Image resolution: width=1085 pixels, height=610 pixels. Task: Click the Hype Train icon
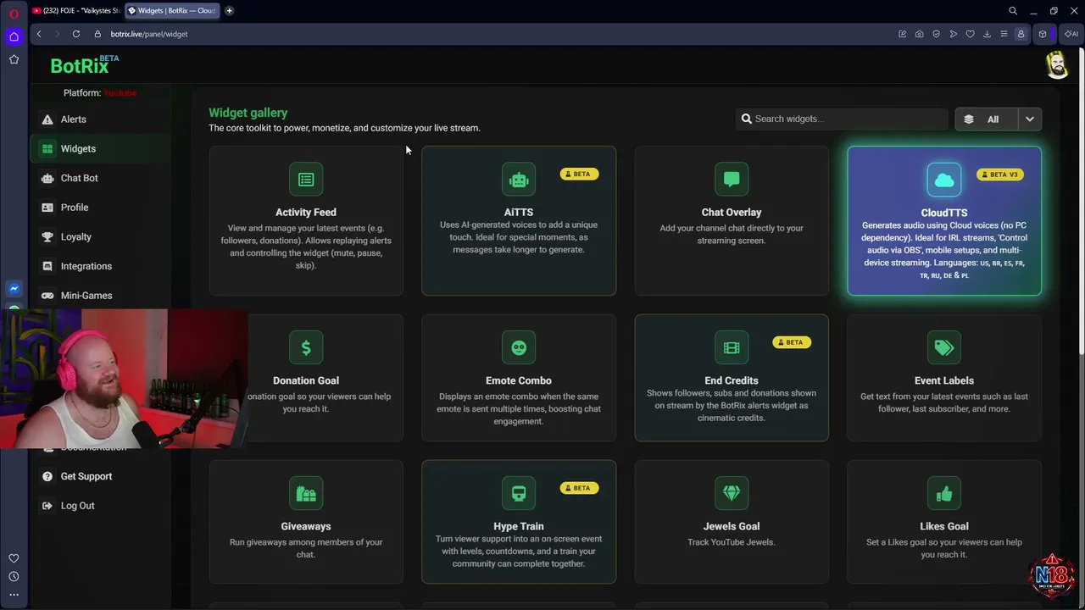coord(519,493)
